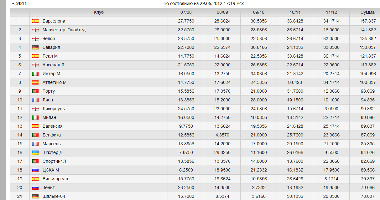The image size is (380, 200).
Task: Click Бавария's total 133.037
Action: click(x=367, y=47)
